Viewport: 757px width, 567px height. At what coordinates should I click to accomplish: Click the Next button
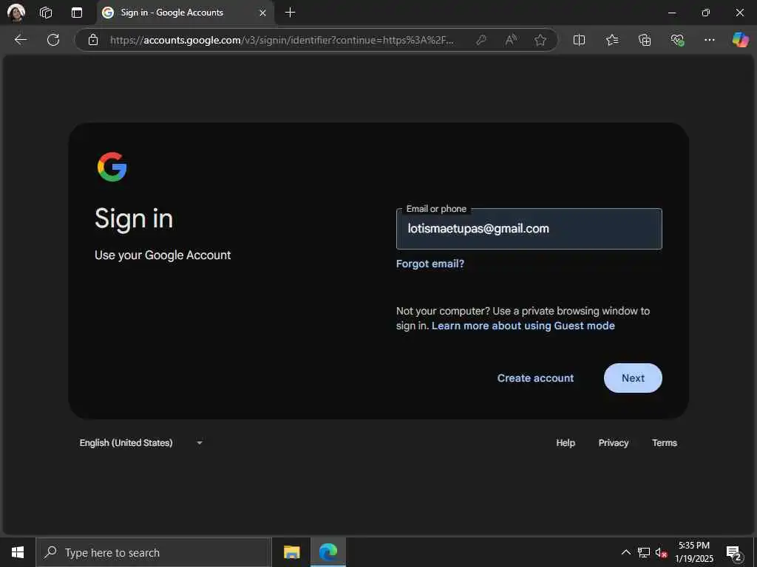pyautogui.click(x=633, y=378)
